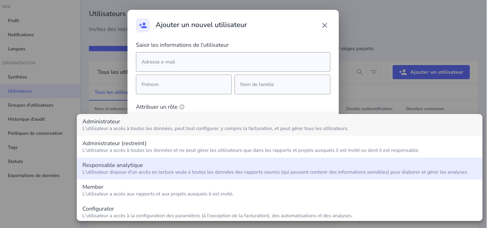Open Historique d'audit in sidebar

[40, 119]
